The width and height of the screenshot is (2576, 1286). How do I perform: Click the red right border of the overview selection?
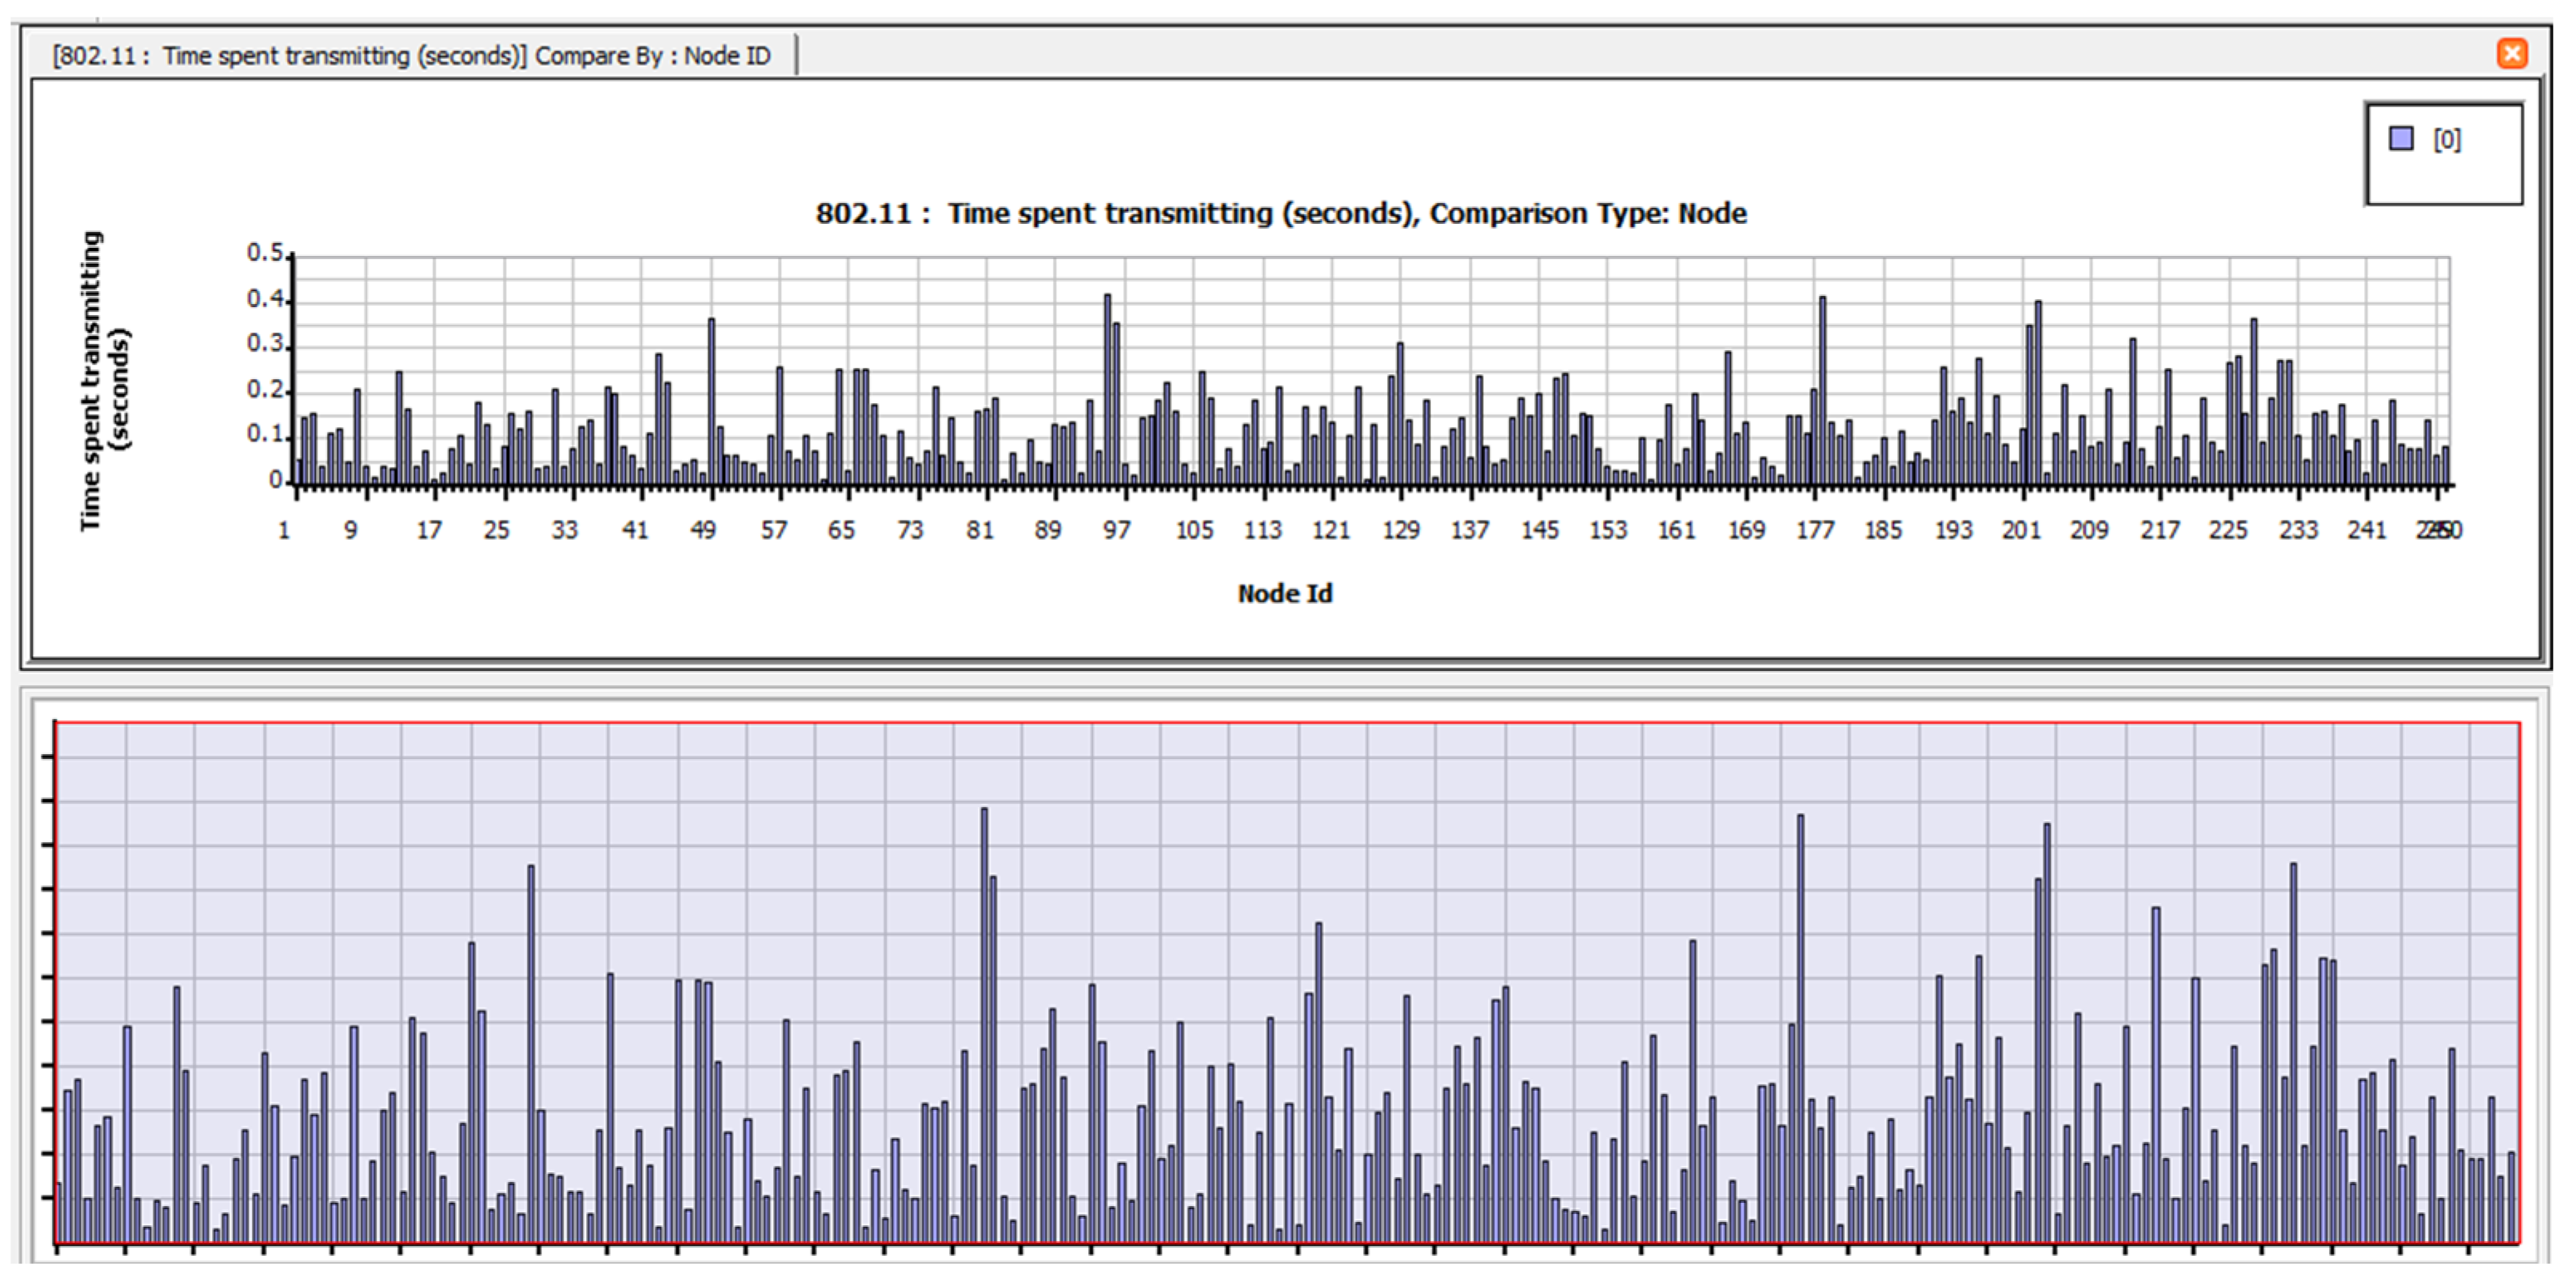pos(2519,980)
